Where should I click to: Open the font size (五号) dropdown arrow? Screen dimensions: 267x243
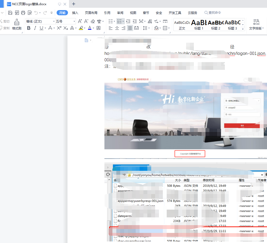click(74, 21)
